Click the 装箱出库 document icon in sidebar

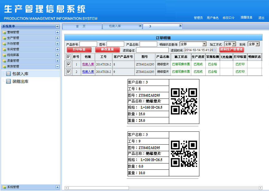pos(8,81)
